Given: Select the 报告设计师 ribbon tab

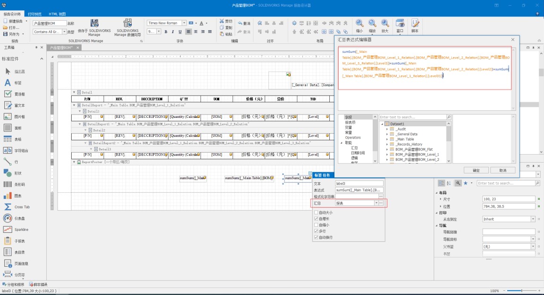Looking at the screenshot, I should click(x=12, y=14).
